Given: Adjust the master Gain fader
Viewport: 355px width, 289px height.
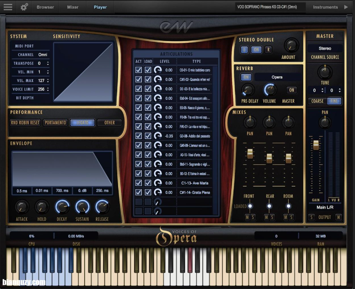Looking at the screenshot, I should click(316, 145).
